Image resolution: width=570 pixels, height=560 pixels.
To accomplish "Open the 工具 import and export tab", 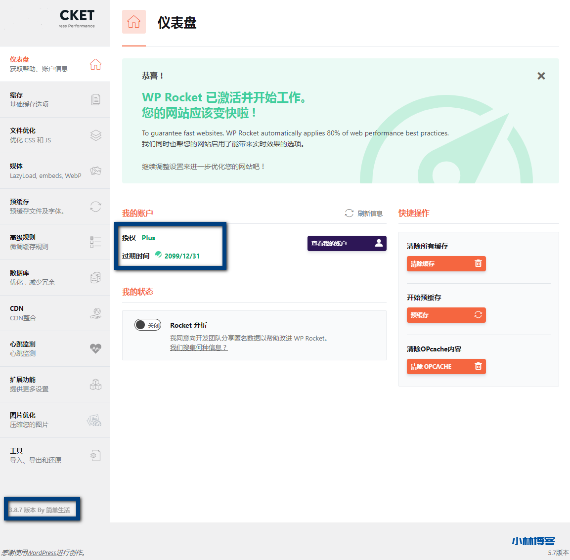I will coord(54,456).
